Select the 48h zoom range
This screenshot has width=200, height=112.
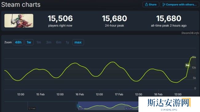tap(18, 42)
